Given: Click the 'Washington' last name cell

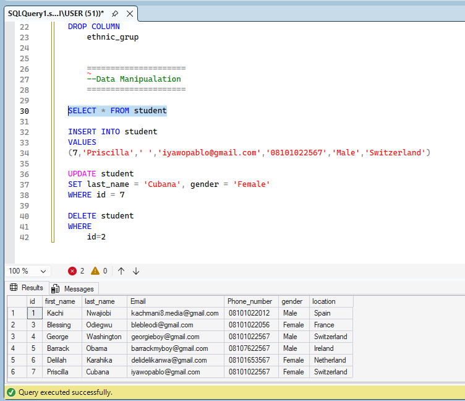Looking at the screenshot, I should (105, 337).
